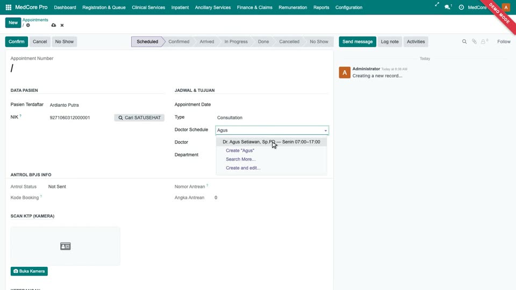Open Finance & Claims menu

coord(254,7)
